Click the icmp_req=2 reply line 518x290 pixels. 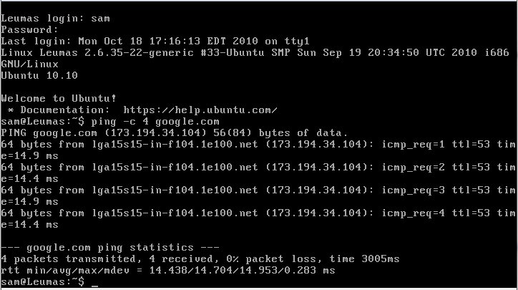coord(258,168)
